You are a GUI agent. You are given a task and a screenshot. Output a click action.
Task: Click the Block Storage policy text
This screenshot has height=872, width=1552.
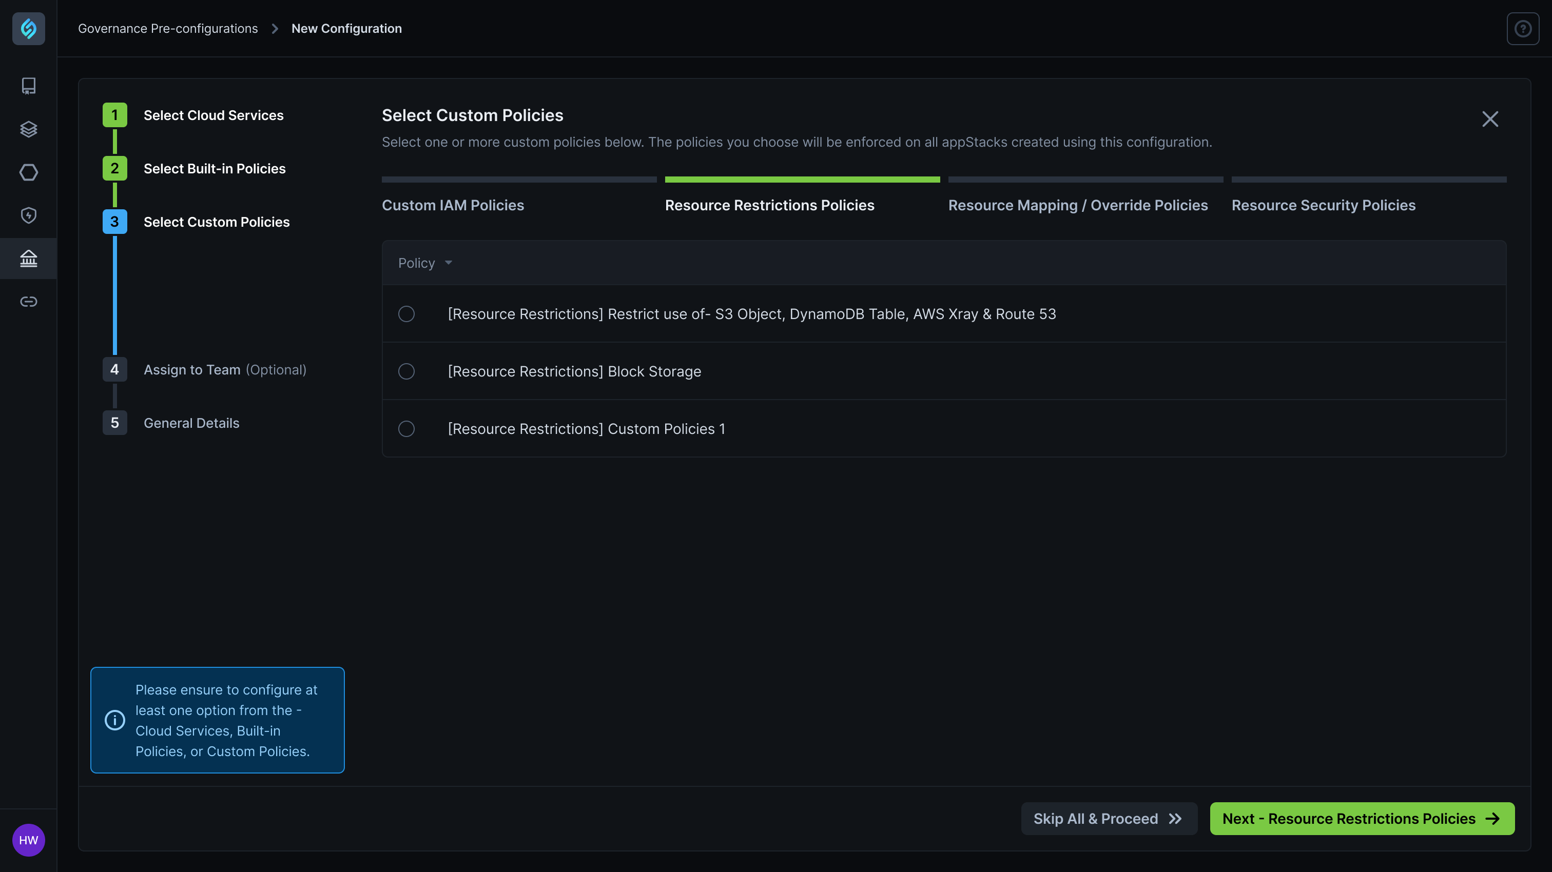click(574, 371)
